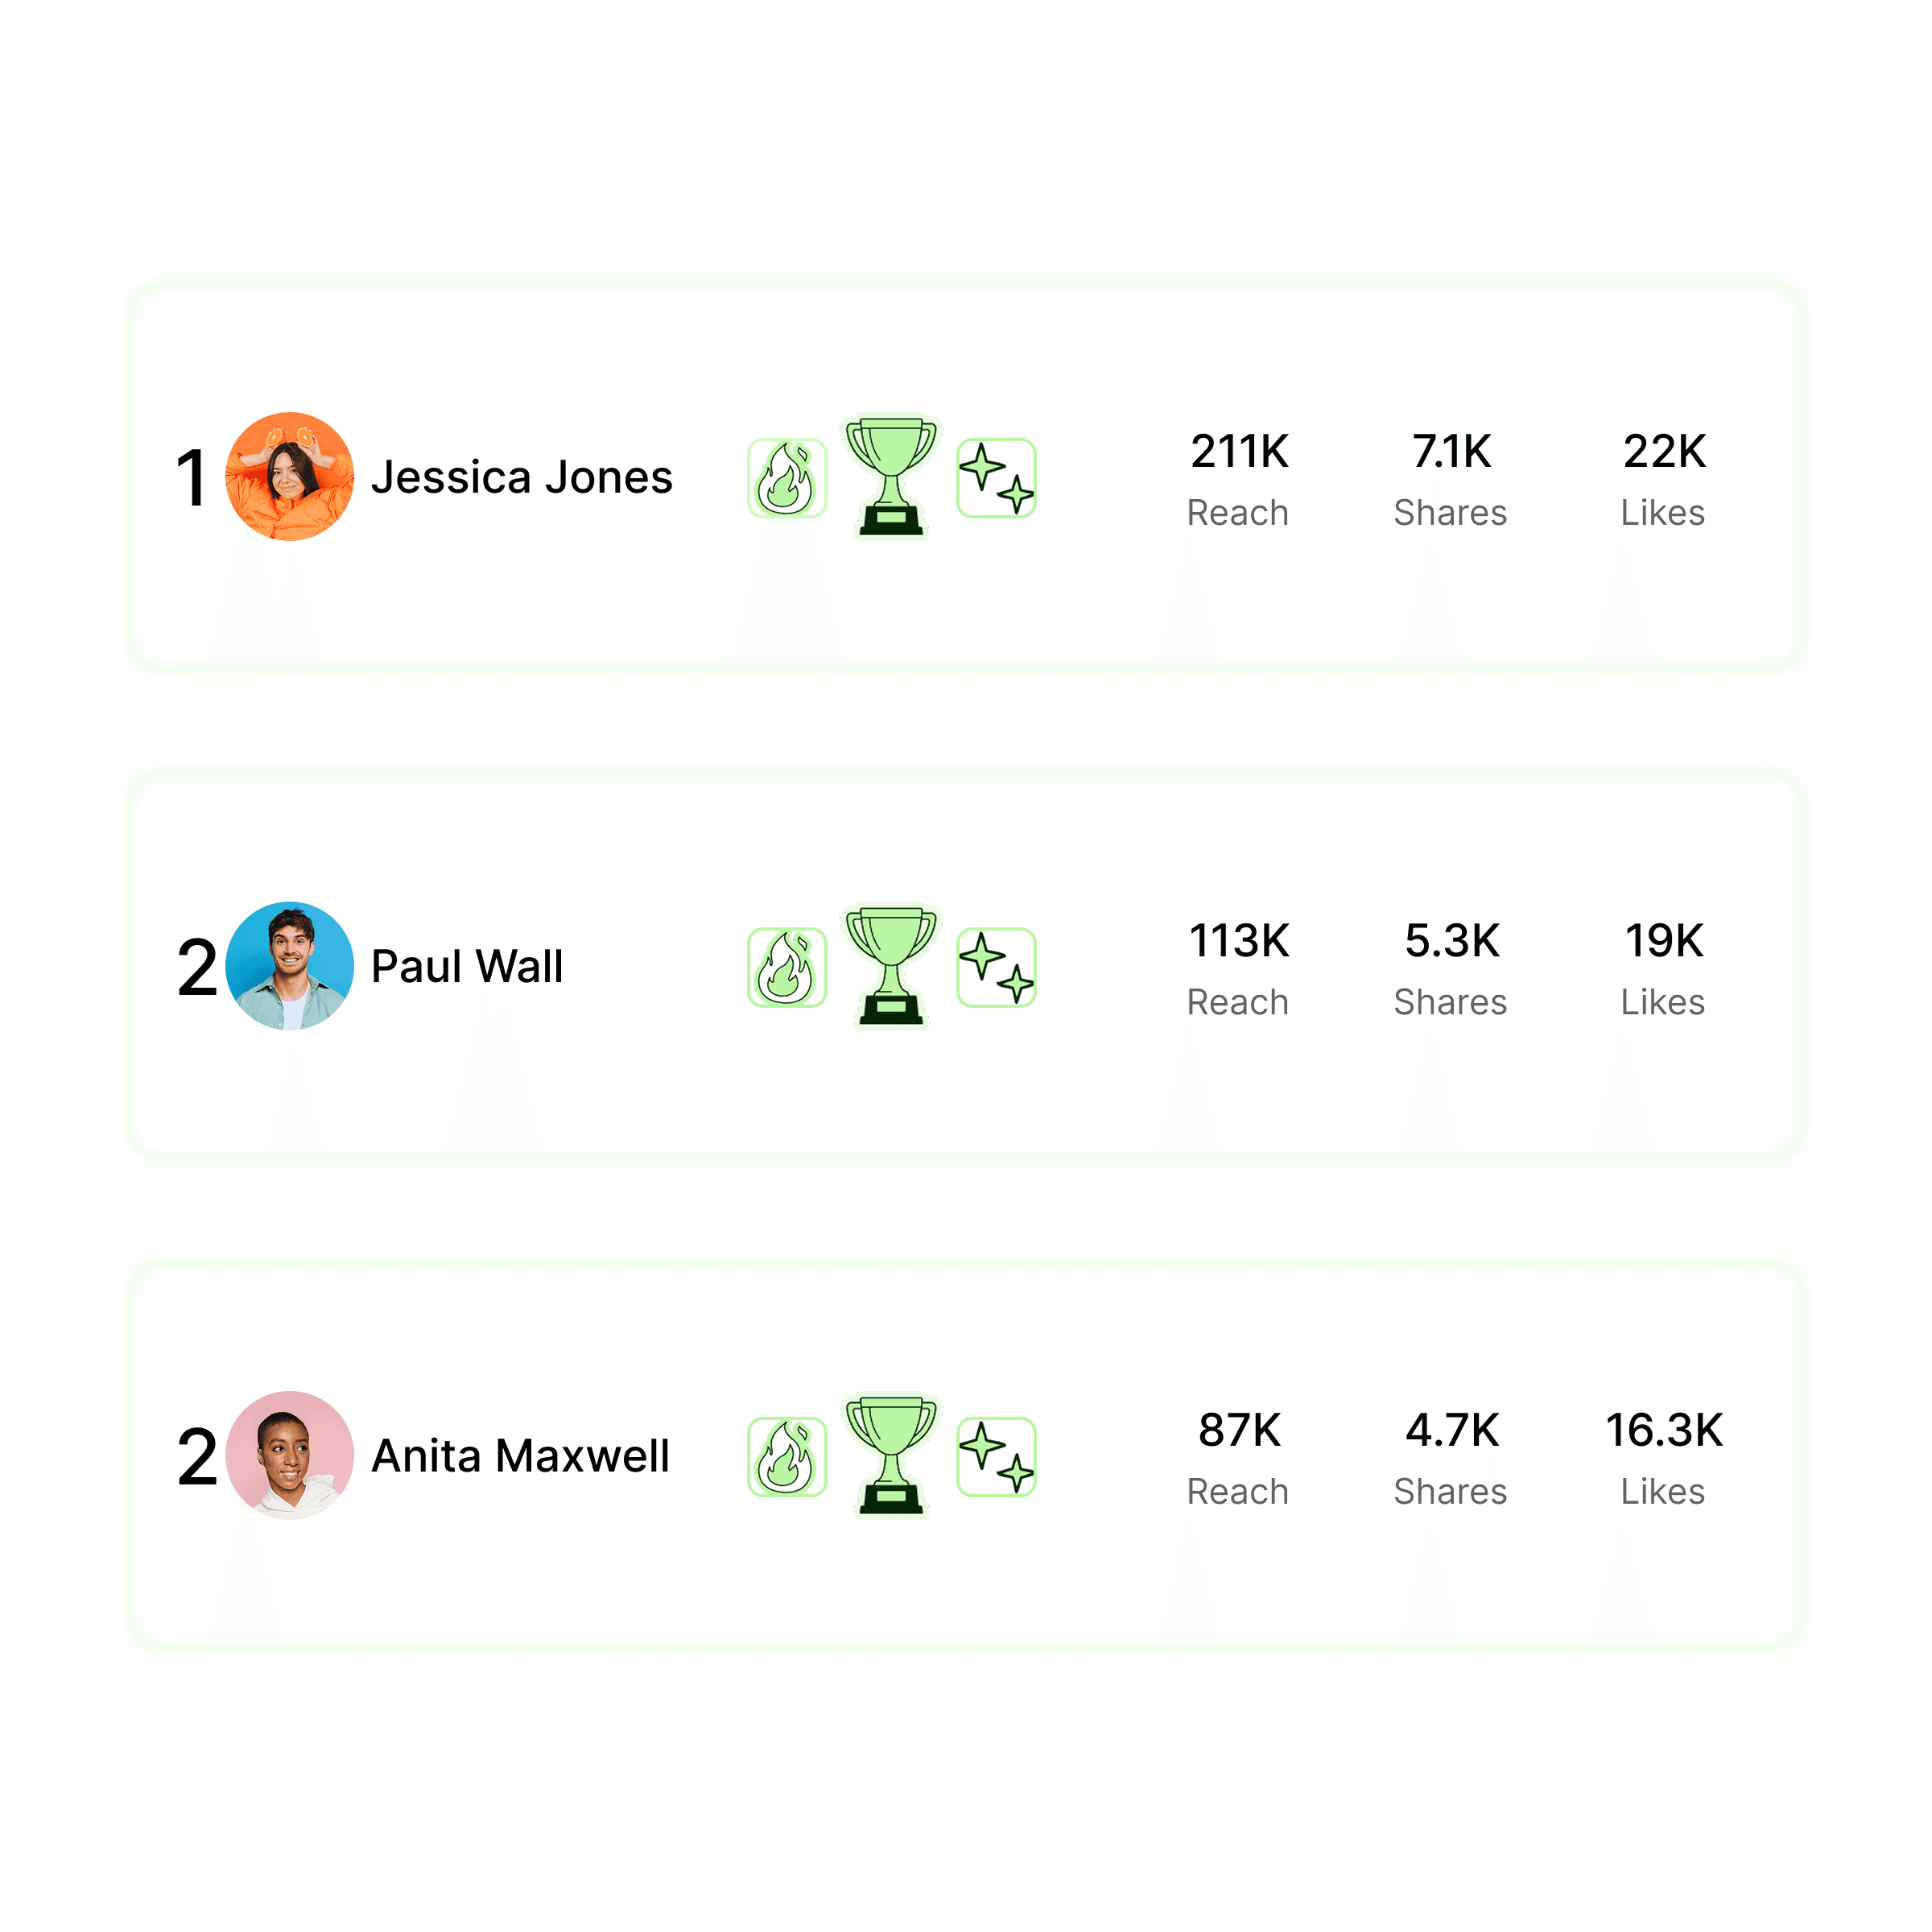Open Paul Wall's profile picture
This screenshot has height=1932, width=1932.
point(289,966)
